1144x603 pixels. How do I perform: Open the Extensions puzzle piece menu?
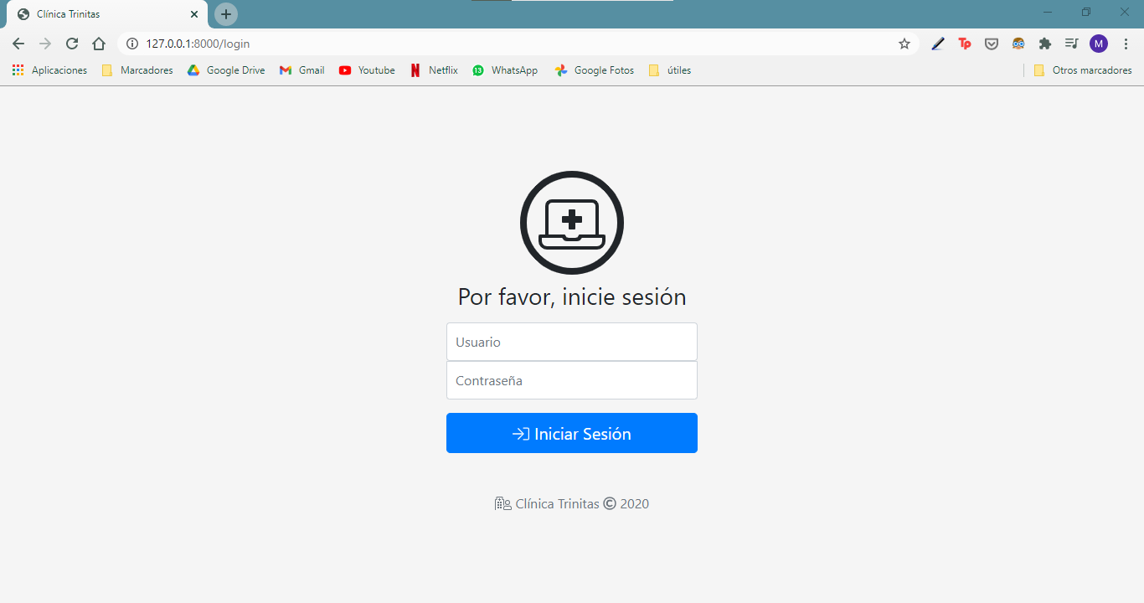(1045, 44)
